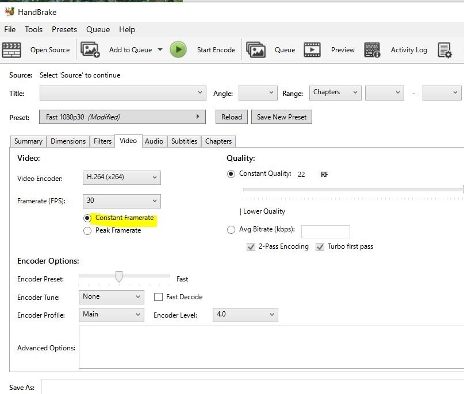Click the Queue stacked images icon
The width and height of the screenshot is (464, 394).
tap(256, 49)
